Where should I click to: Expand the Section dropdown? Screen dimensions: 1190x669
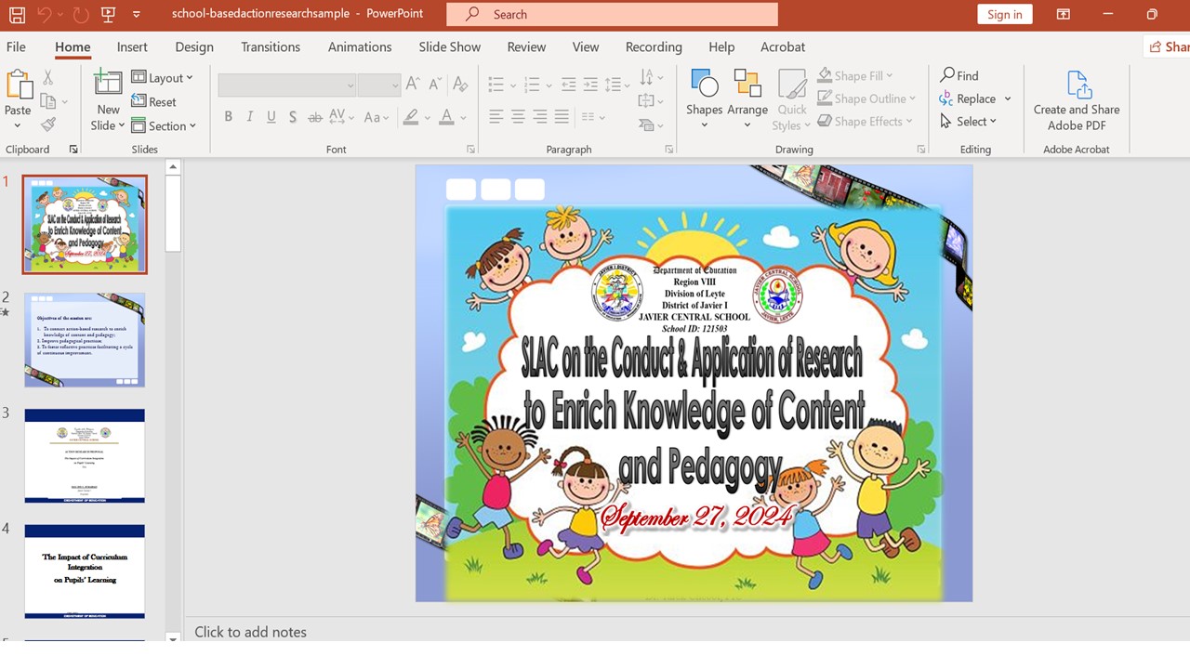pos(164,126)
